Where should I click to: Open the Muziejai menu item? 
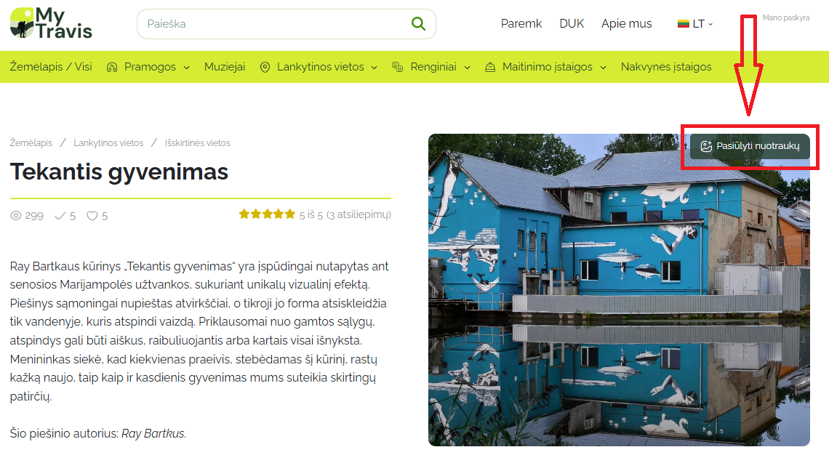click(225, 67)
